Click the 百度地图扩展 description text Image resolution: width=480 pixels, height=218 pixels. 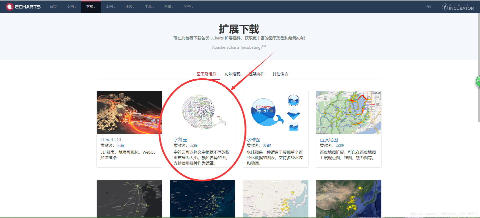348,155
